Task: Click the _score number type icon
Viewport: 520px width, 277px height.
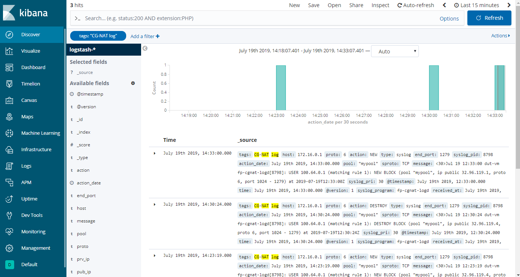Action: (x=72, y=145)
